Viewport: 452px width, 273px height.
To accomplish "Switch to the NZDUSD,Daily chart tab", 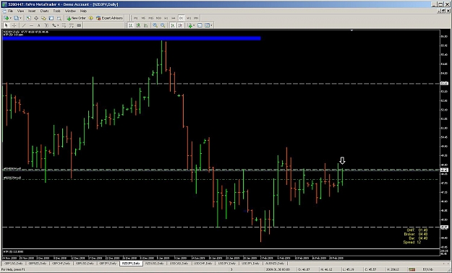I will 155,263.
